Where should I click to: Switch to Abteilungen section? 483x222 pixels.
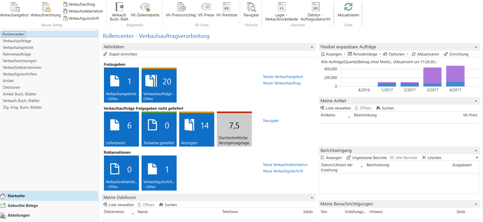49,215
